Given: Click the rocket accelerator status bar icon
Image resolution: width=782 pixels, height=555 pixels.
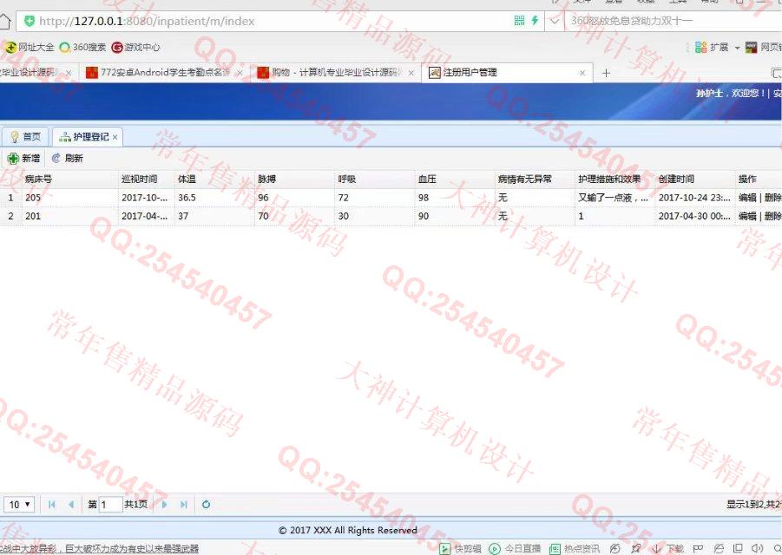Looking at the screenshot, I should 636,549.
